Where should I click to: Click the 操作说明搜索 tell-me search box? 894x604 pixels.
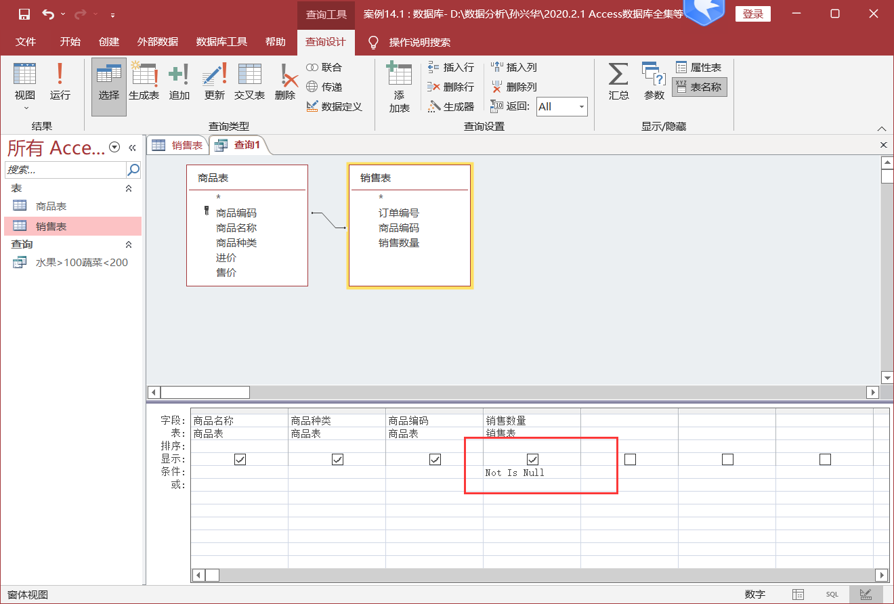[x=419, y=42]
